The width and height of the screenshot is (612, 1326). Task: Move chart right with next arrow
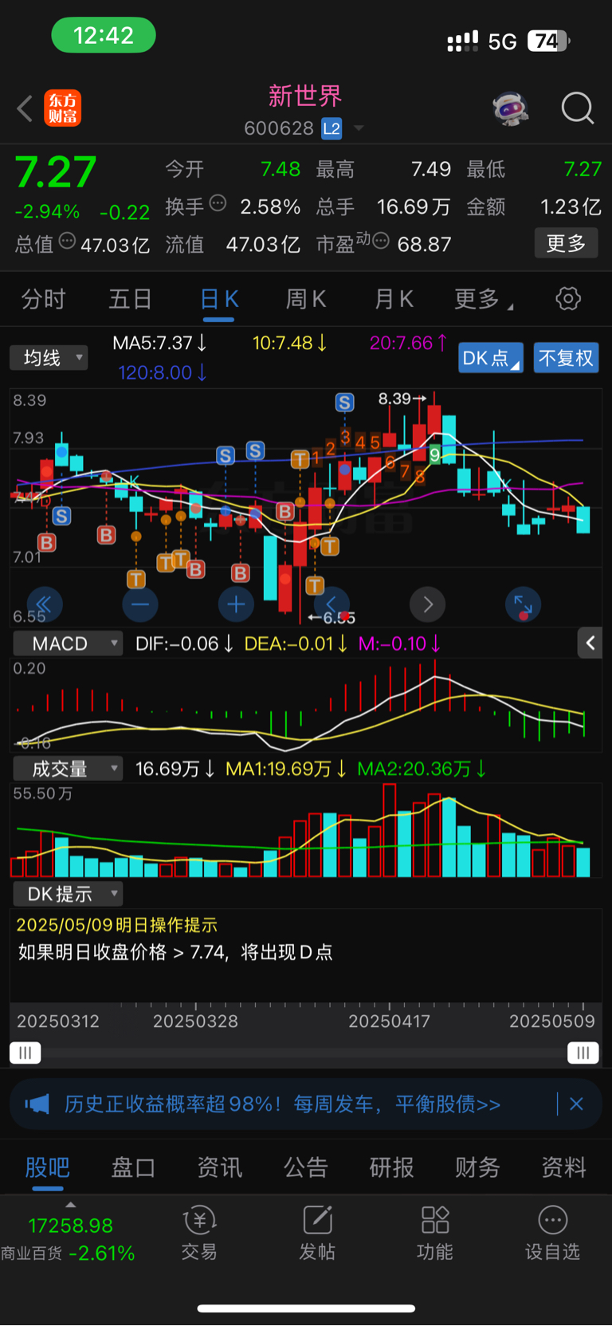tap(427, 604)
